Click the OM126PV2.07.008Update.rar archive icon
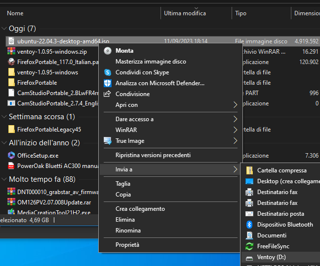The height and width of the screenshot is (266, 320). [x=11, y=202]
